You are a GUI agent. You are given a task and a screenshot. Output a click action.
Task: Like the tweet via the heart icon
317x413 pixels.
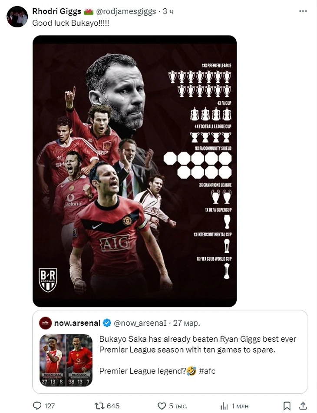click(x=162, y=406)
